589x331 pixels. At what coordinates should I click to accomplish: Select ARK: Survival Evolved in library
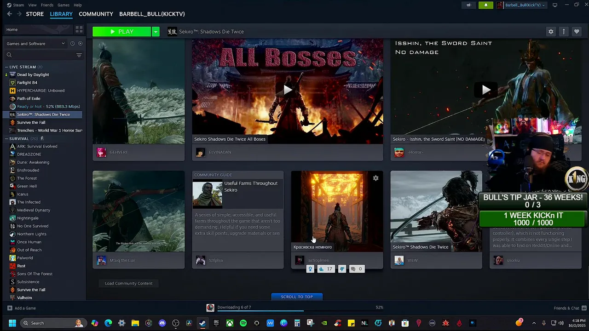(37, 146)
